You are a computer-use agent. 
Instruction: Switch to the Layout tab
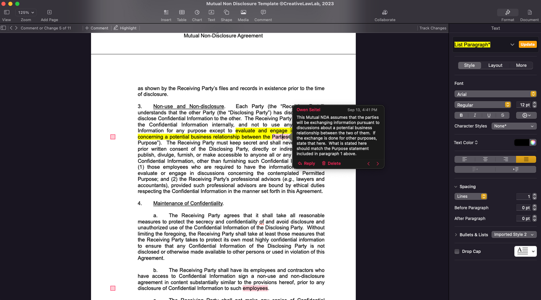pos(495,65)
